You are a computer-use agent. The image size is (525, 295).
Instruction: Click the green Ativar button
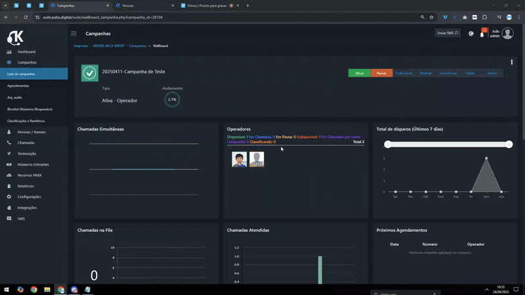[x=359, y=73]
